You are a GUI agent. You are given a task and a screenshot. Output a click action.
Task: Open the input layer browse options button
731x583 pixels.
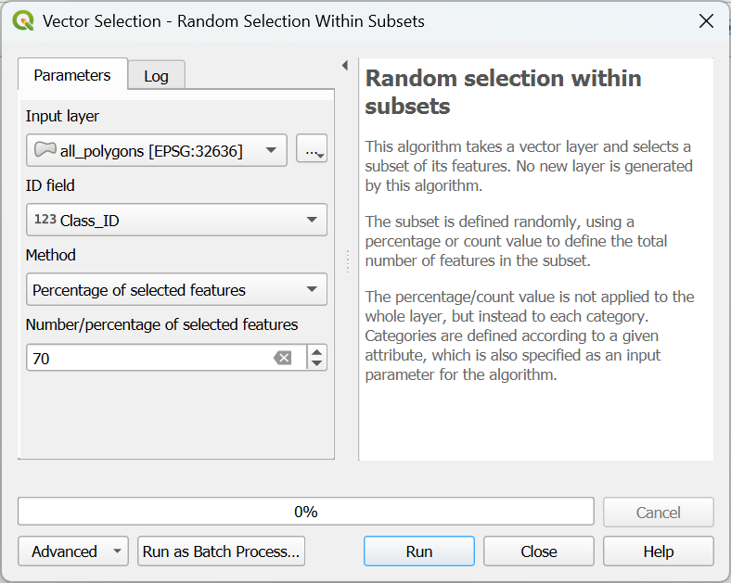point(312,150)
